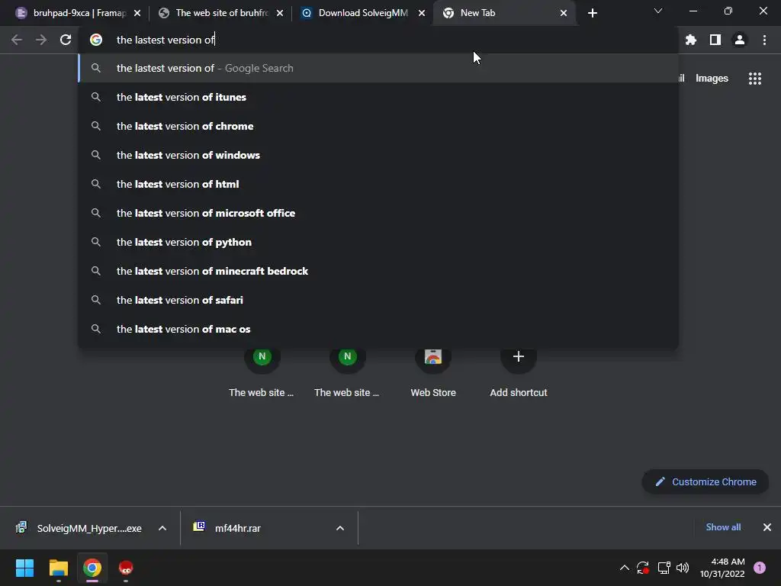The image size is (781, 586).
Task: Open a new tab with plus icon
Action: pyautogui.click(x=592, y=13)
